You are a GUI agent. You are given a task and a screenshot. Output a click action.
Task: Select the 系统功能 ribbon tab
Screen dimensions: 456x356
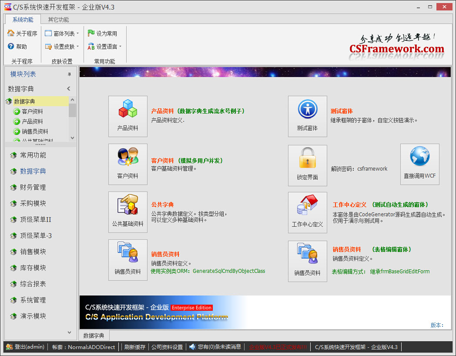point(23,19)
